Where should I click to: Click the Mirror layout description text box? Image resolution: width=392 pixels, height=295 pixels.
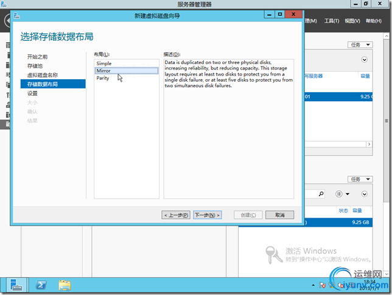[x=229, y=129]
